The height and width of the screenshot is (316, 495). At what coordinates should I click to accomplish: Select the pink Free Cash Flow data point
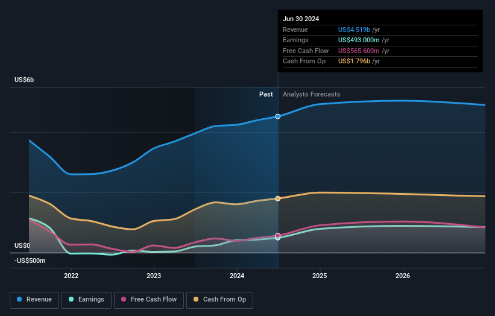click(277, 236)
